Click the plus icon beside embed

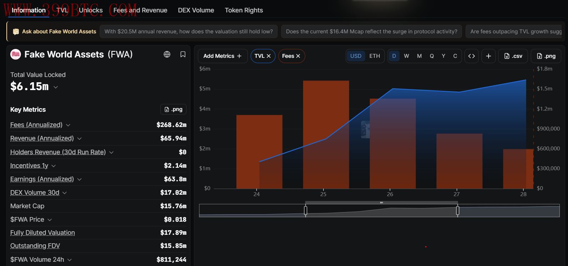(488, 56)
